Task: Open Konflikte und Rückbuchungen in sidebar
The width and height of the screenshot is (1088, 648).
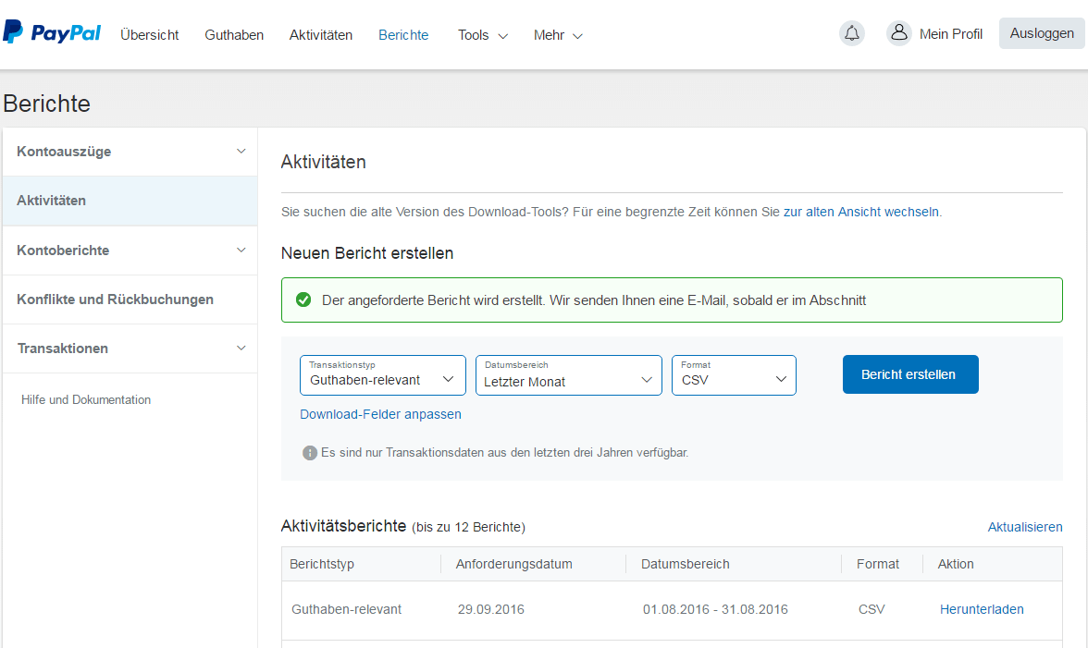Action: tap(130, 300)
